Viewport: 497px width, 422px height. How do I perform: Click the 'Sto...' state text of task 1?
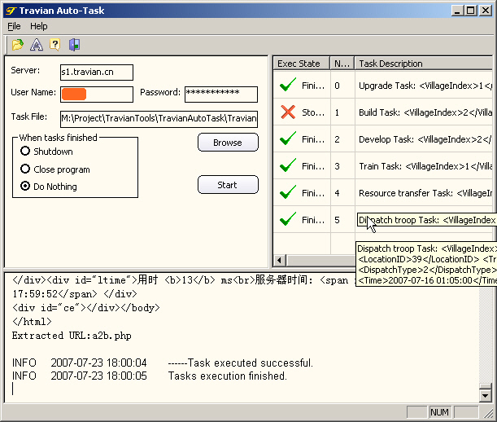(313, 112)
